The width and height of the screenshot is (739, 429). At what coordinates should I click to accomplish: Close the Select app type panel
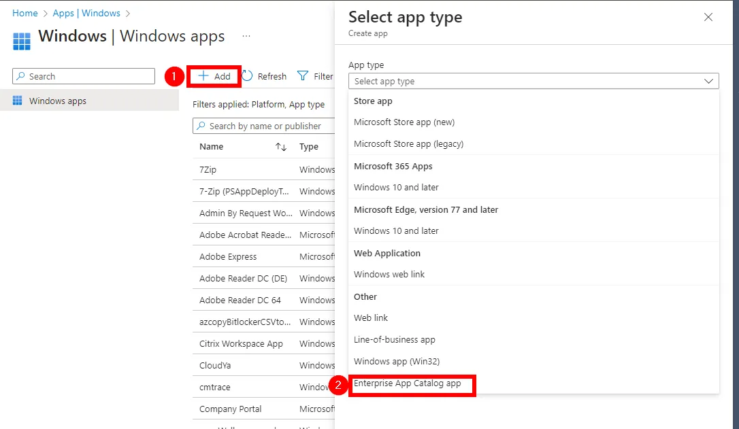(708, 17)
